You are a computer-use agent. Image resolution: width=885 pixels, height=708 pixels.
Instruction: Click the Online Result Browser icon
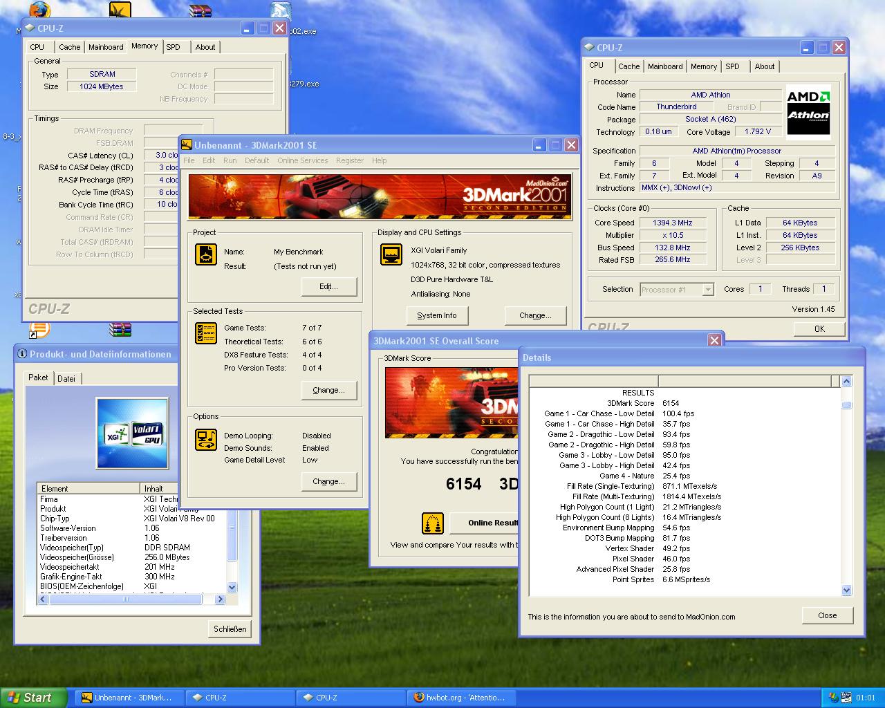click(x=432, y=523)
